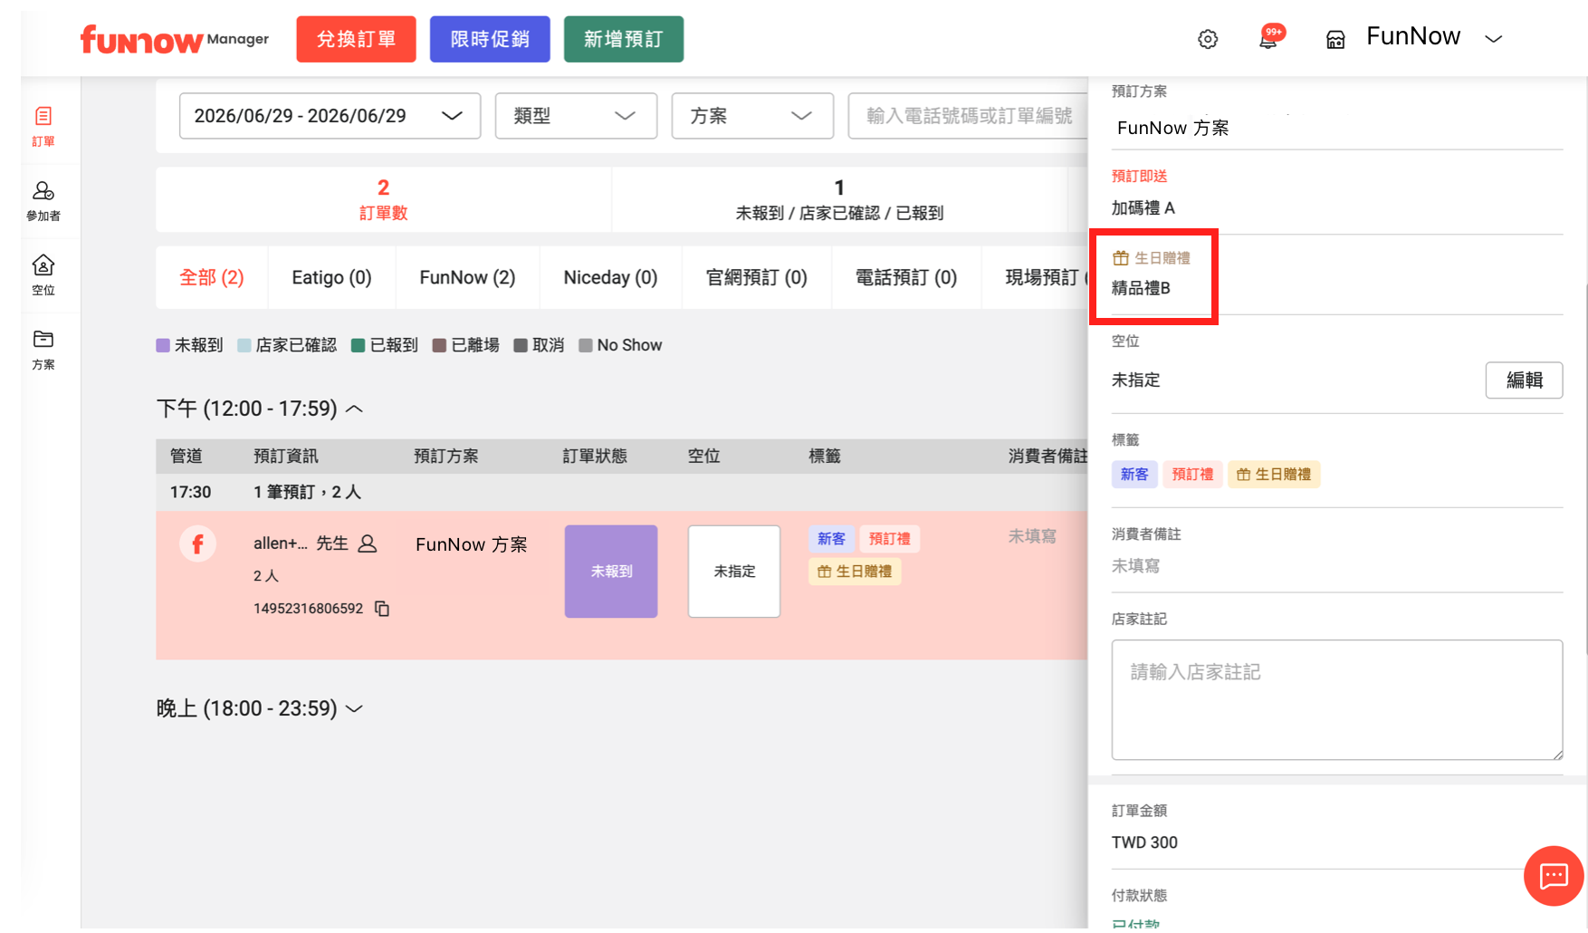
Task: Click customer name allen+... 先生
Action: pyautogui.click(x=301, y=543)
